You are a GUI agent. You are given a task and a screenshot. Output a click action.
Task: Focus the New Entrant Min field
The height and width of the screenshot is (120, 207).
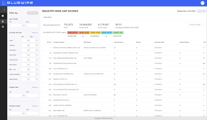coord(24,65)
